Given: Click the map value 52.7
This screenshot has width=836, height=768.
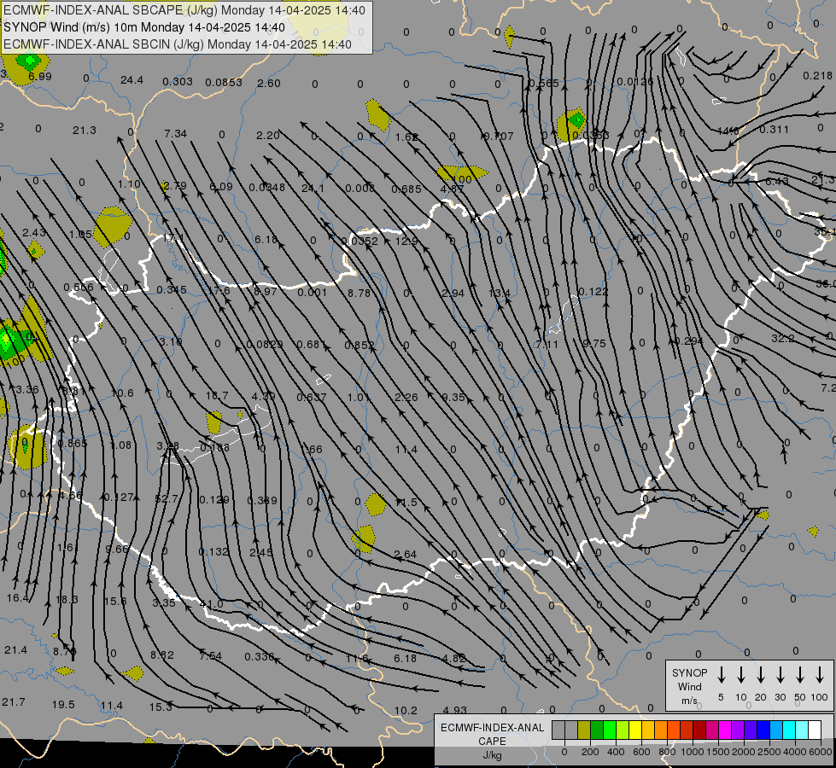Looking at the screenshot, I should (x=167, y=499).
